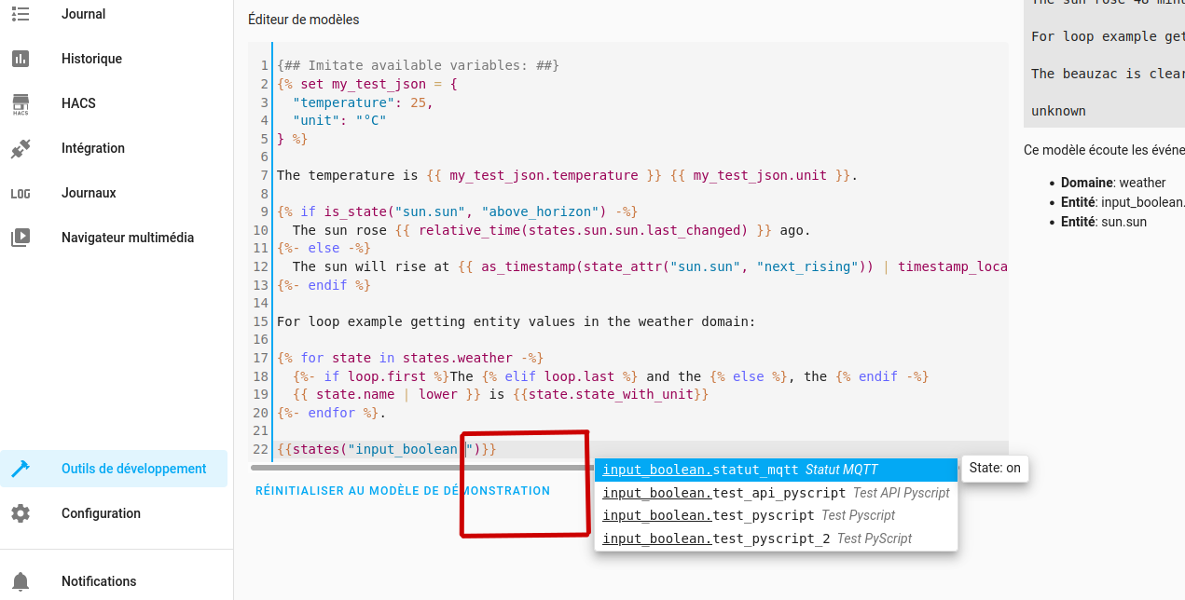
Task: Click the Notifications bell icon
Action: tap(21, 580)
